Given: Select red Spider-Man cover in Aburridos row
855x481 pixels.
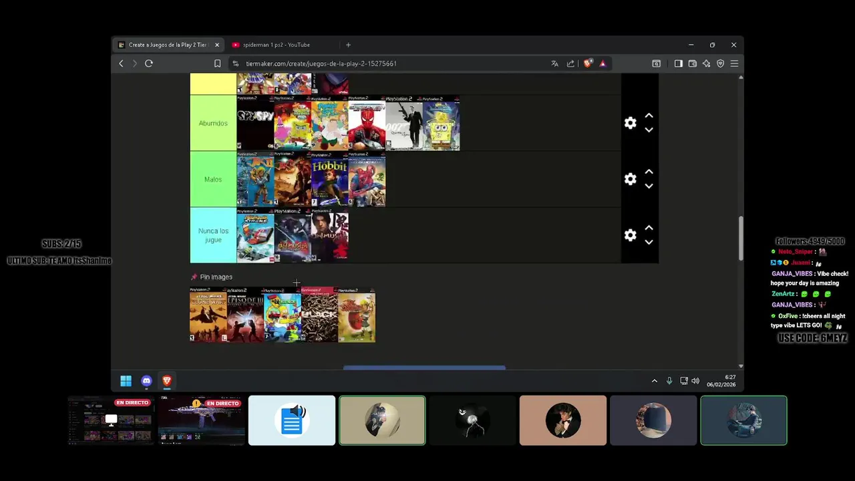Looking at the screenshot, I should coord(367,123).
